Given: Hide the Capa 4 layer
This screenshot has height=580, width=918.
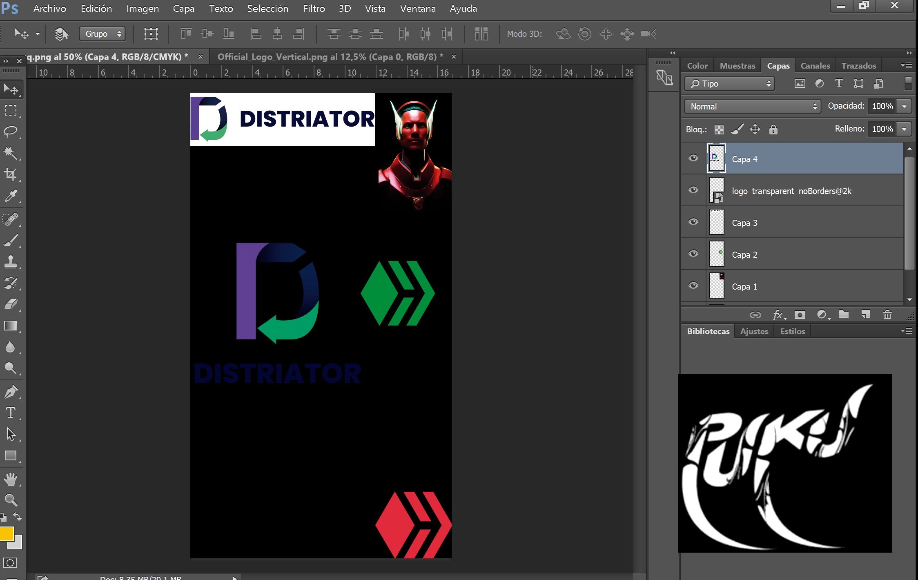Looking at the screenshot, I should pos(693,158).
